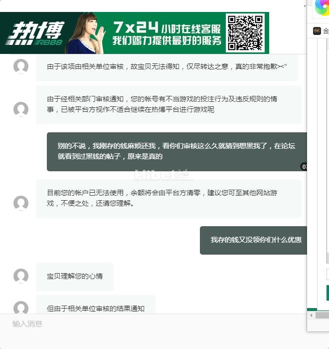The width and height of the screenshot is (329, 349).
Task: Click agent avatar beside 宝贝理解您的心情
Action: tap(21, 276)
